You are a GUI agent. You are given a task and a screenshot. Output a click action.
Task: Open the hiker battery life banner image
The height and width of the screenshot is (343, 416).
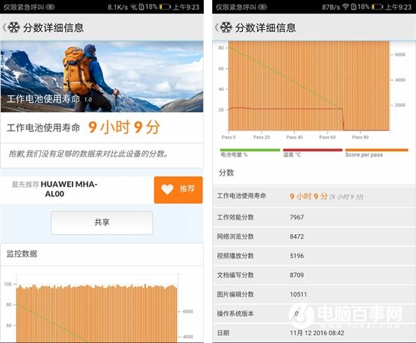point(102,77)
